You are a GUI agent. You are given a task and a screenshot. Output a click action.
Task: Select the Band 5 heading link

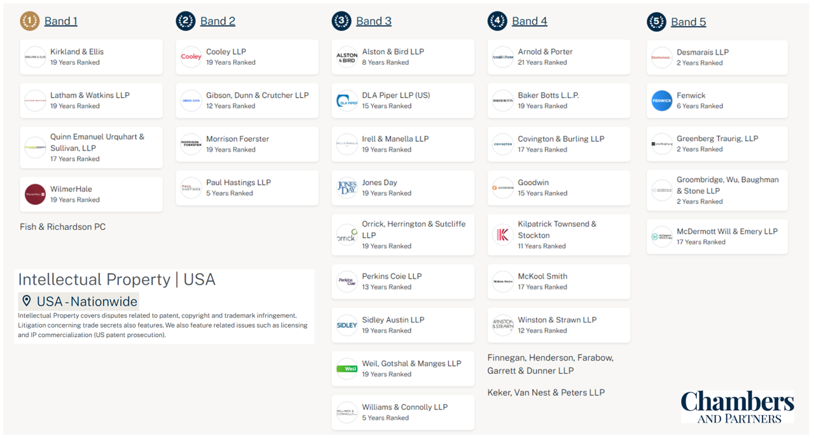pyautogui.click(x=688, y=22)
